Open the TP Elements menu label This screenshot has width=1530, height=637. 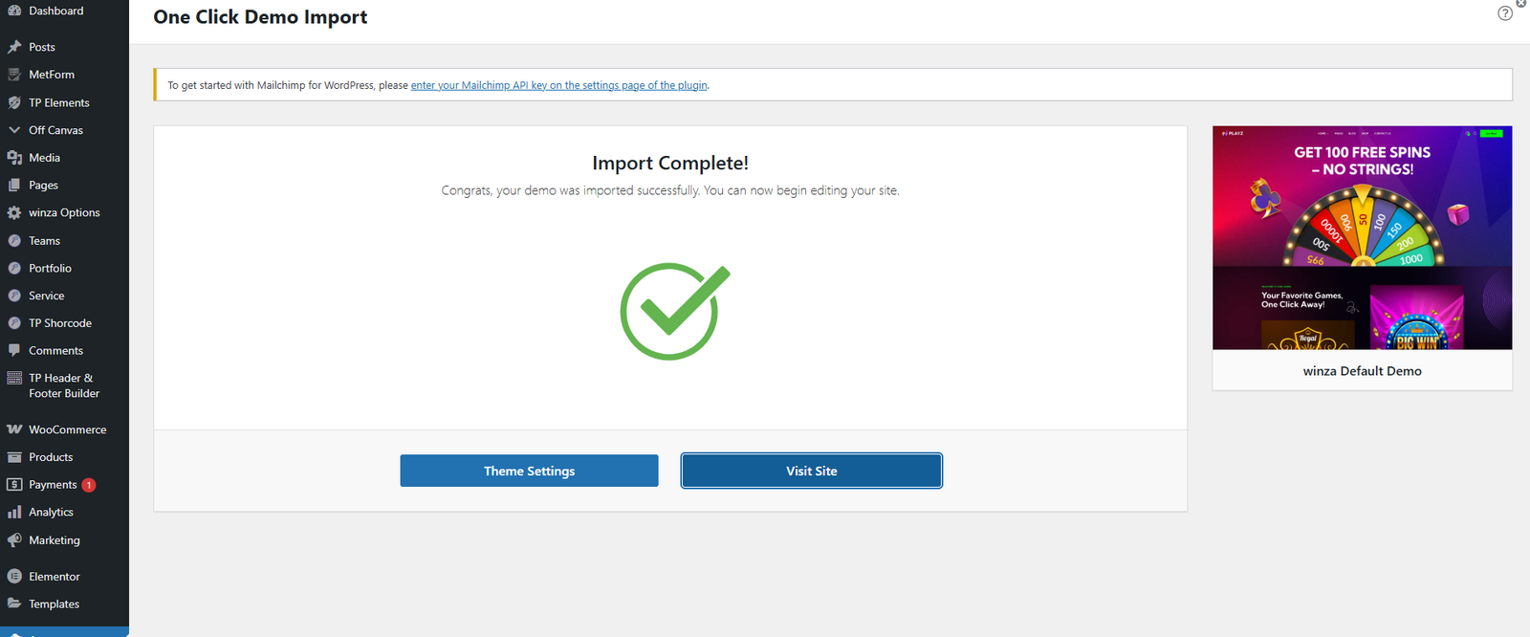click(x=59, y=102)
